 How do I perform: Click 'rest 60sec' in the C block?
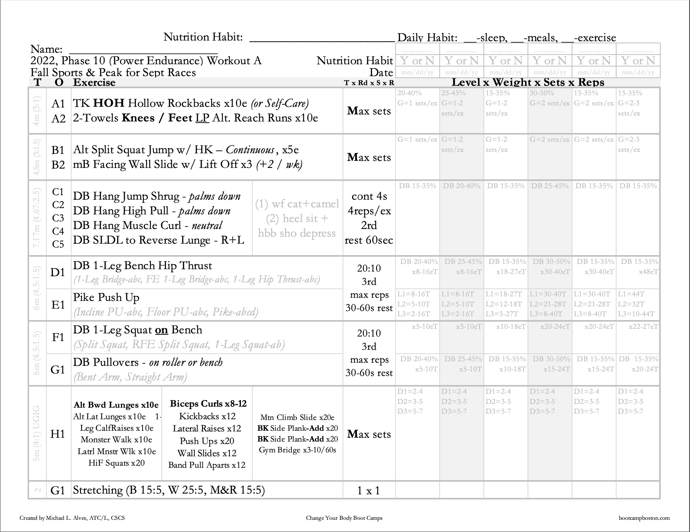click(369, 240)
